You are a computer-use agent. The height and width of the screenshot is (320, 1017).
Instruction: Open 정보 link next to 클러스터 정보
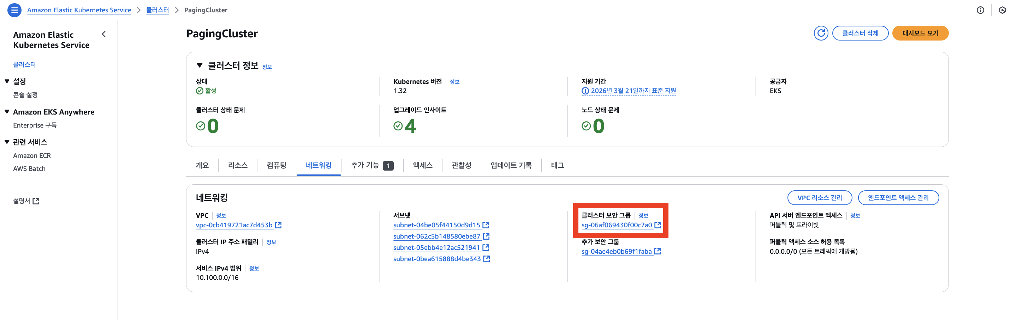[x=267, y=67]
